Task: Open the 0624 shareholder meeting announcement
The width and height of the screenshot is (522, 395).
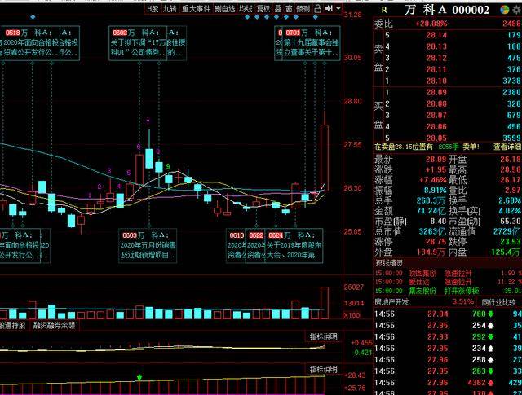Action: click(294, 245)
